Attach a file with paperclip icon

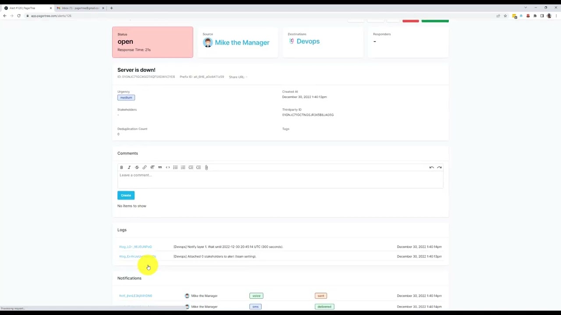pos(206,167)
